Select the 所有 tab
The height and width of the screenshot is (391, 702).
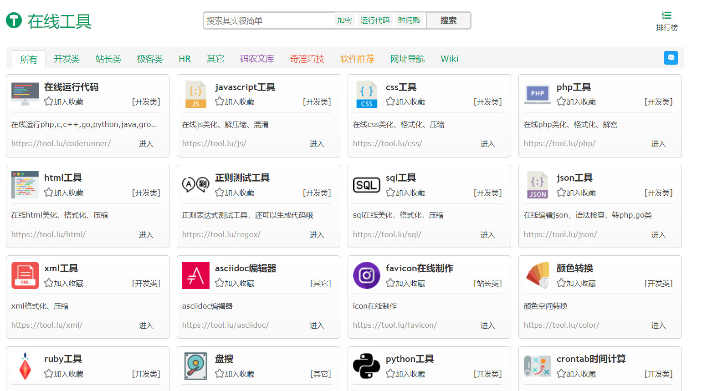tap(29, 59)
